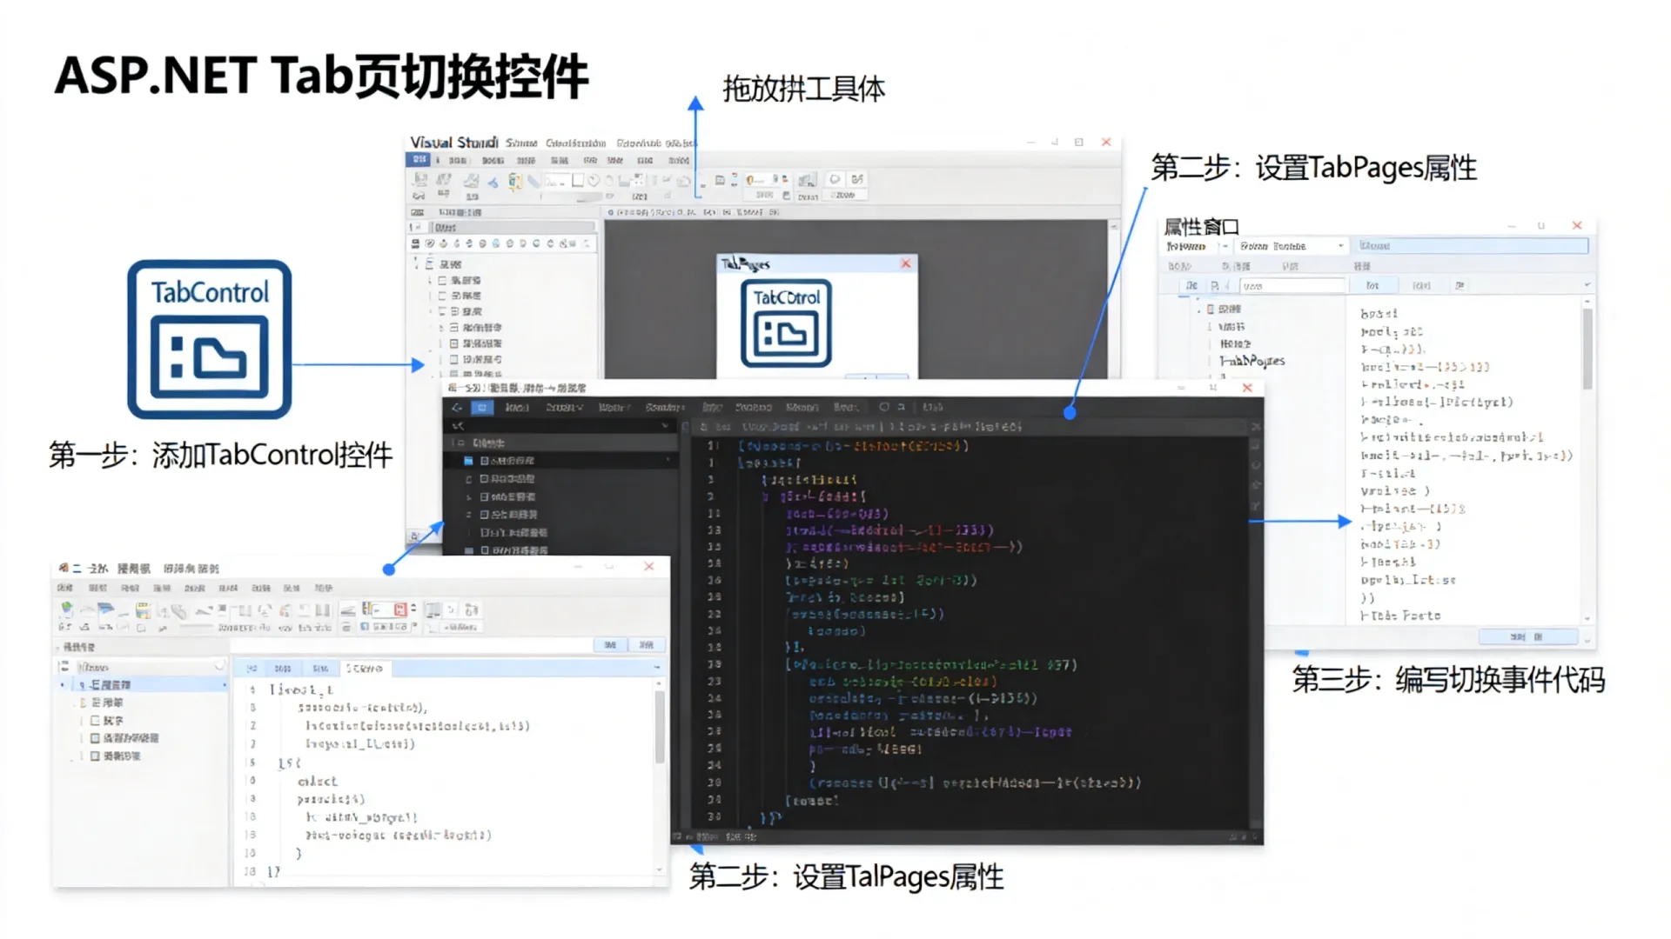The width and height of the screenshot is (1671, 939).
Task: Click the small text field in 属性窗口 toolbar row
Action: click(1292, 285)
